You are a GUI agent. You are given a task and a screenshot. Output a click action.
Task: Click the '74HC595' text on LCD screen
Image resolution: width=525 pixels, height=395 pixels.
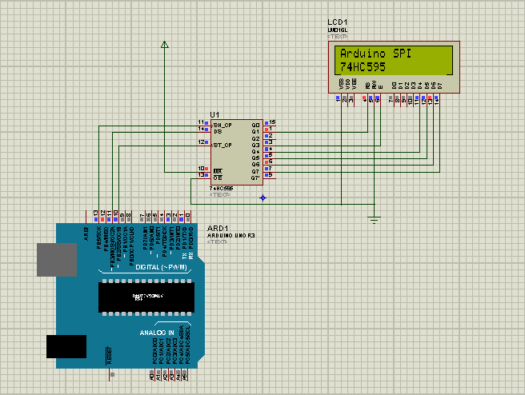pyautogui.click(x=363, y=67)
